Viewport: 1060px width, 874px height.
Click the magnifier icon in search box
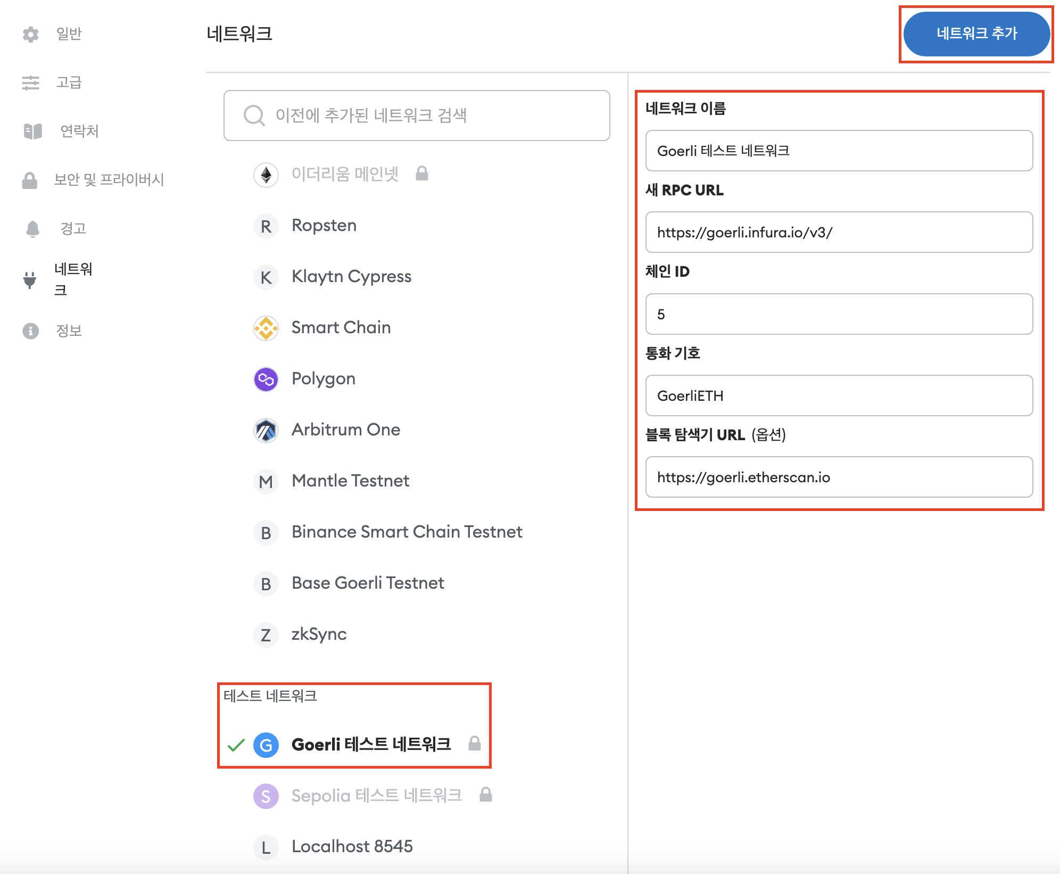254,116
